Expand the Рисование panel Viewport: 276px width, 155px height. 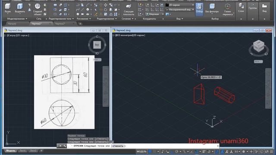[x=84, y=19]
